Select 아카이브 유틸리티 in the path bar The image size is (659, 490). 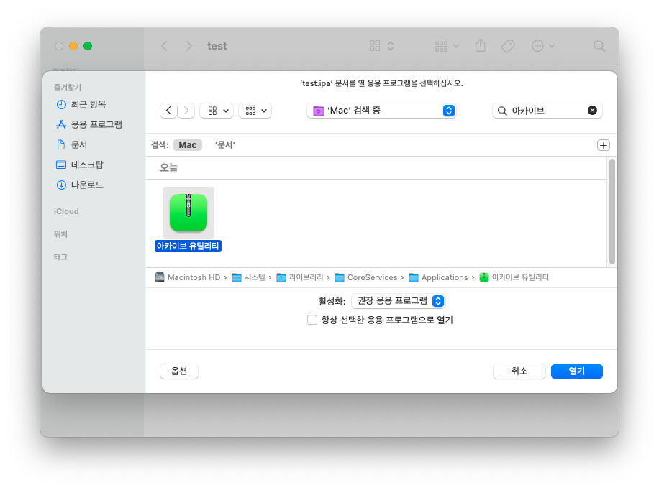pos(514,277)
